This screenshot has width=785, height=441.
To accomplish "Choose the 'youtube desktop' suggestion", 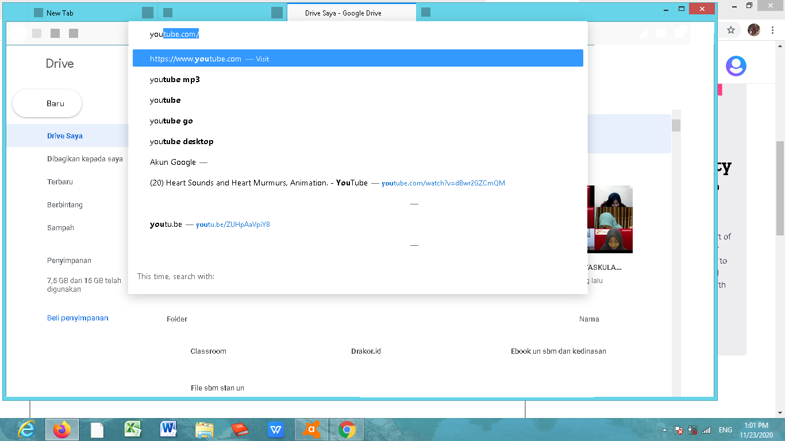I will point(357,141).
